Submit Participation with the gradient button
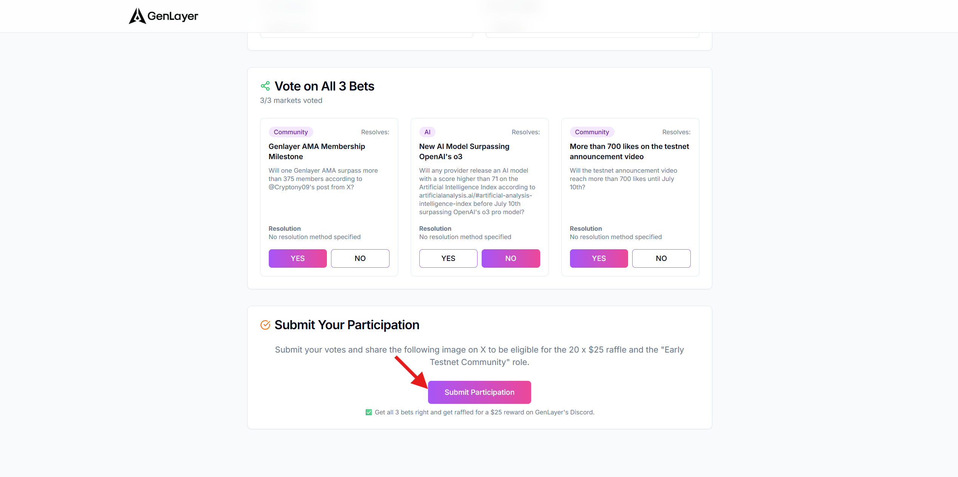 [479, 392]
